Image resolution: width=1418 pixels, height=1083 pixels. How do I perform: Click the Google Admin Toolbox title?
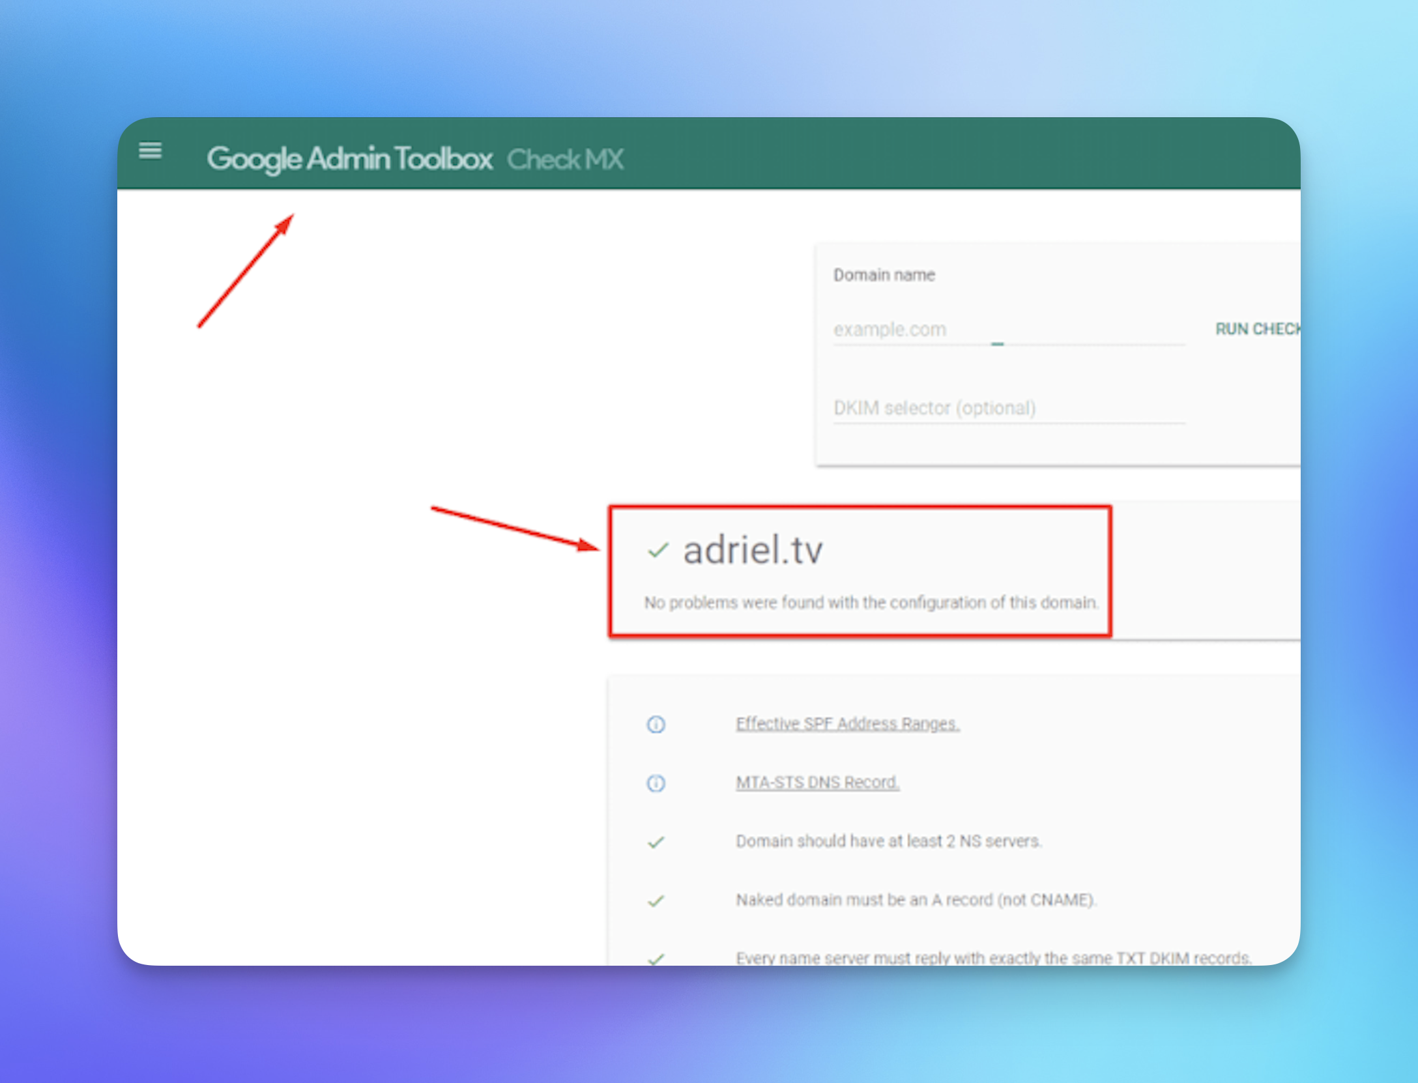click(x=349, y=159)
